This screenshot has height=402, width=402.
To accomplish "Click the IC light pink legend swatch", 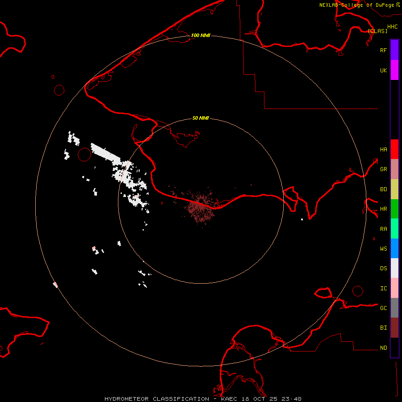I will [x=394, y=288].
